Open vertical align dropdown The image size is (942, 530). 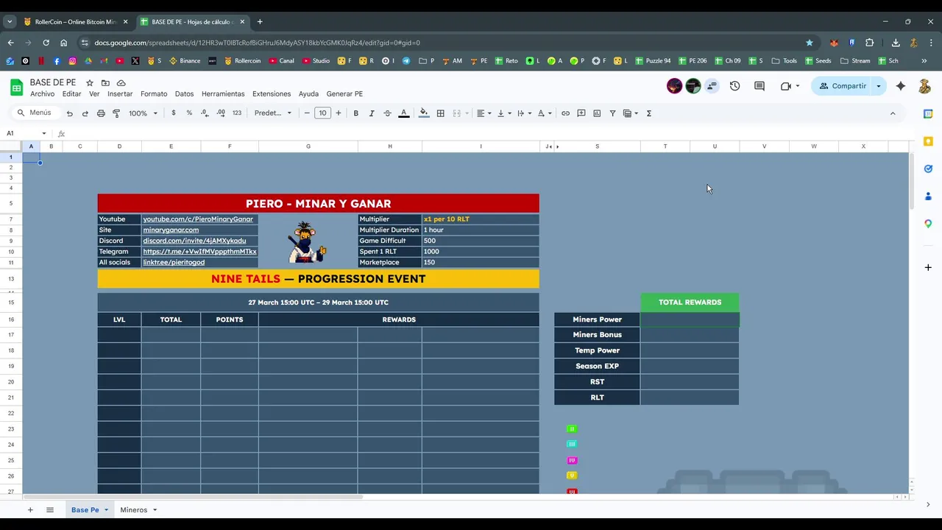pos(504,113)
